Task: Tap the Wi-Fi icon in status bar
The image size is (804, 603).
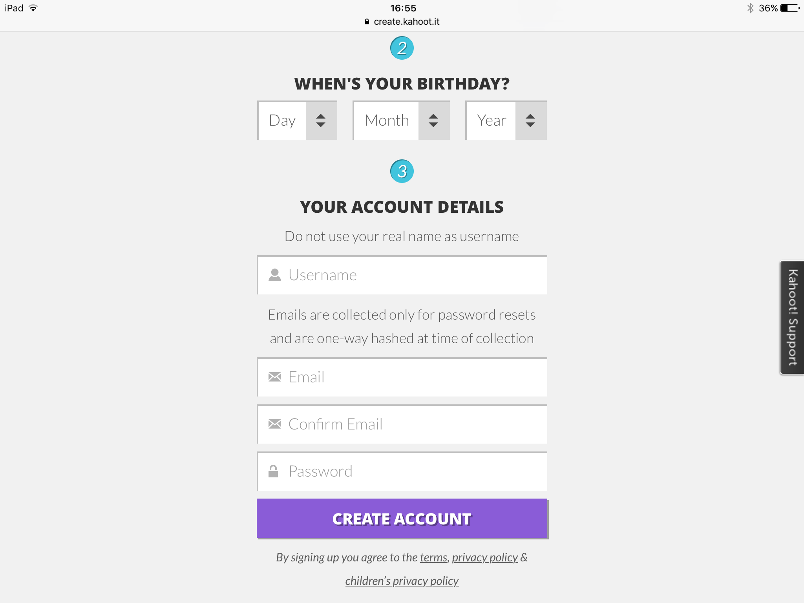Action: (x=33, y=8)
